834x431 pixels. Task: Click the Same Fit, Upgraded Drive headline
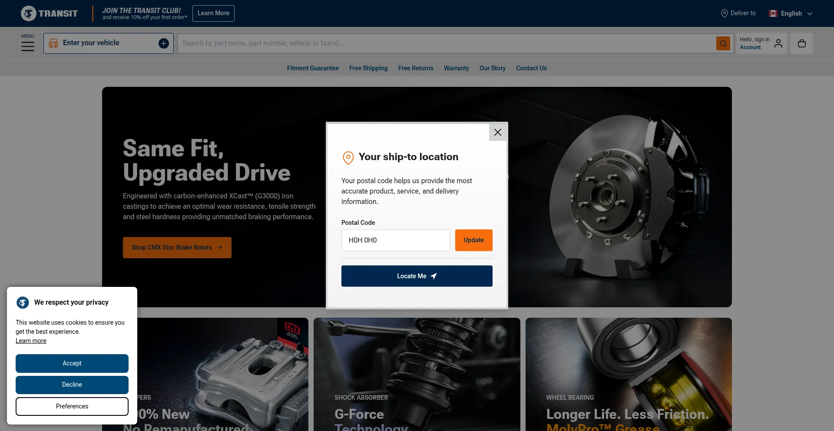tap(207, 161)
